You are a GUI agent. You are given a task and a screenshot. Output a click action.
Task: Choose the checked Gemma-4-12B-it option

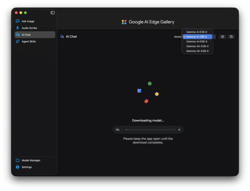click(x=197, y=37)
